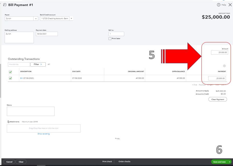Click the Amount to Apply value $25,000.00

(221, 91)
